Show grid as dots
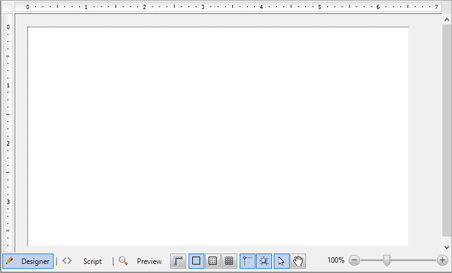This screenshot has width=452, height=273. (213, 261)
